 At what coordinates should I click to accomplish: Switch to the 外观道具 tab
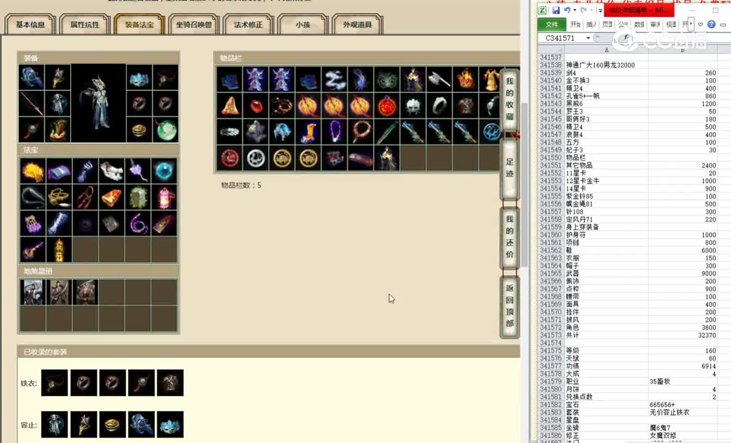point(358,25)
